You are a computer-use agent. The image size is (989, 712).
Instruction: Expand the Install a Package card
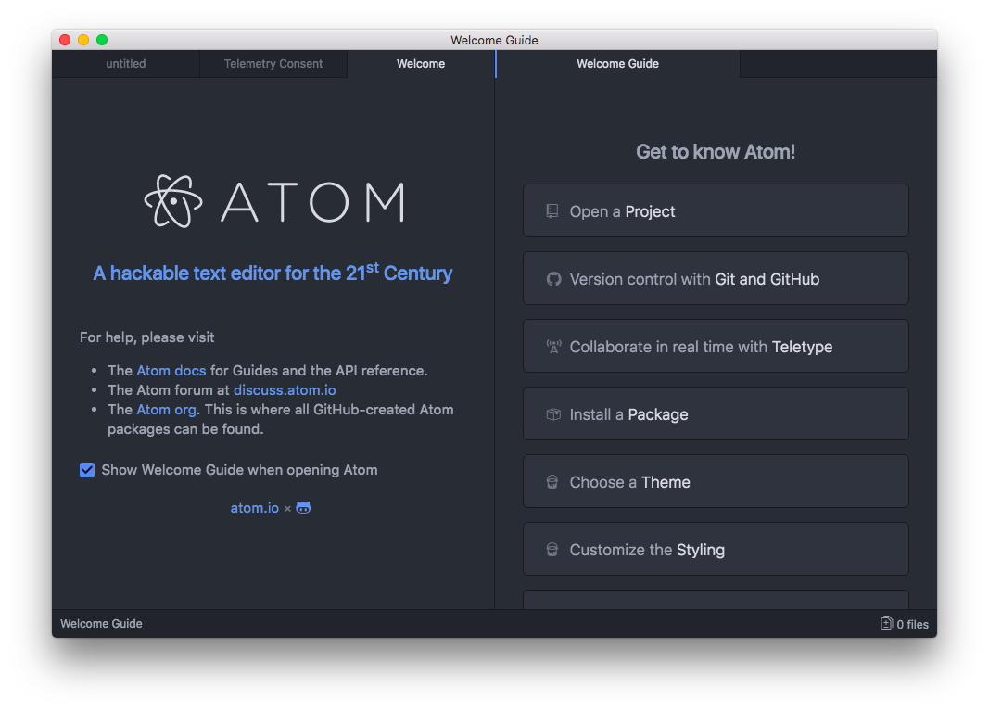pos(716,413)
